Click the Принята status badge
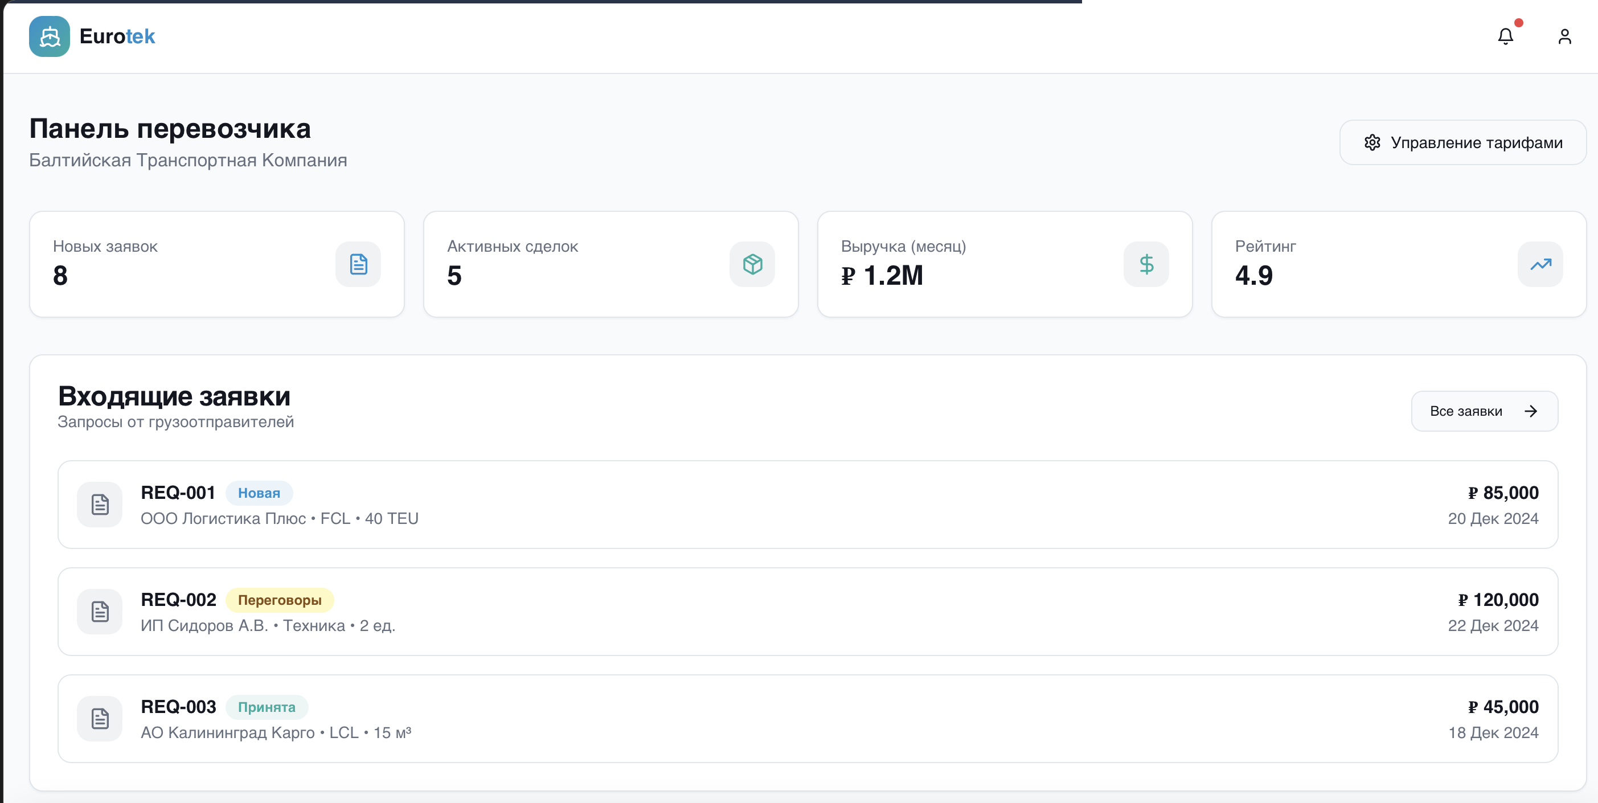 [266, 707]
